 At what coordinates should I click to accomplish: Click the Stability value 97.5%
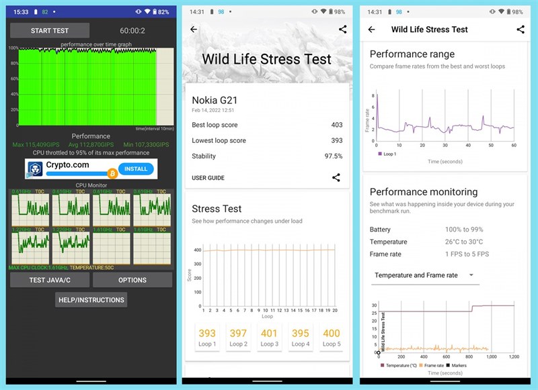(x=334, y=156)
